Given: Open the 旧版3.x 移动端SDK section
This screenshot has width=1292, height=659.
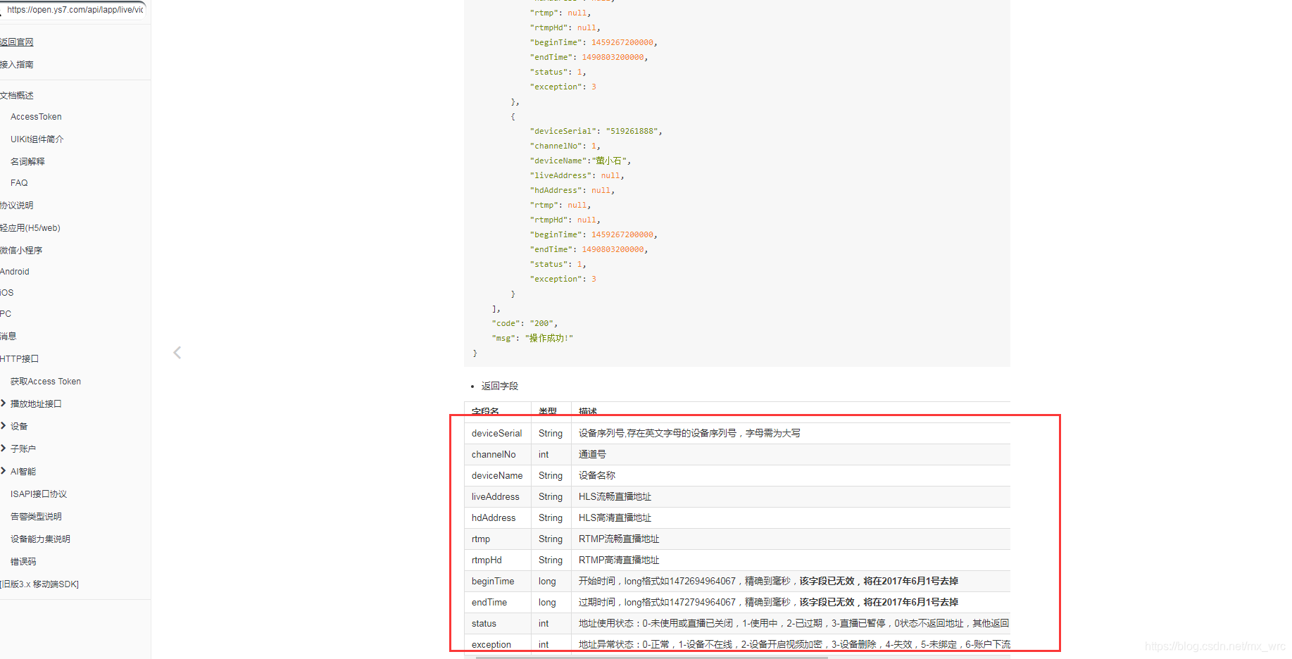Looking at the screenshot, I should [x=41, y=584].
